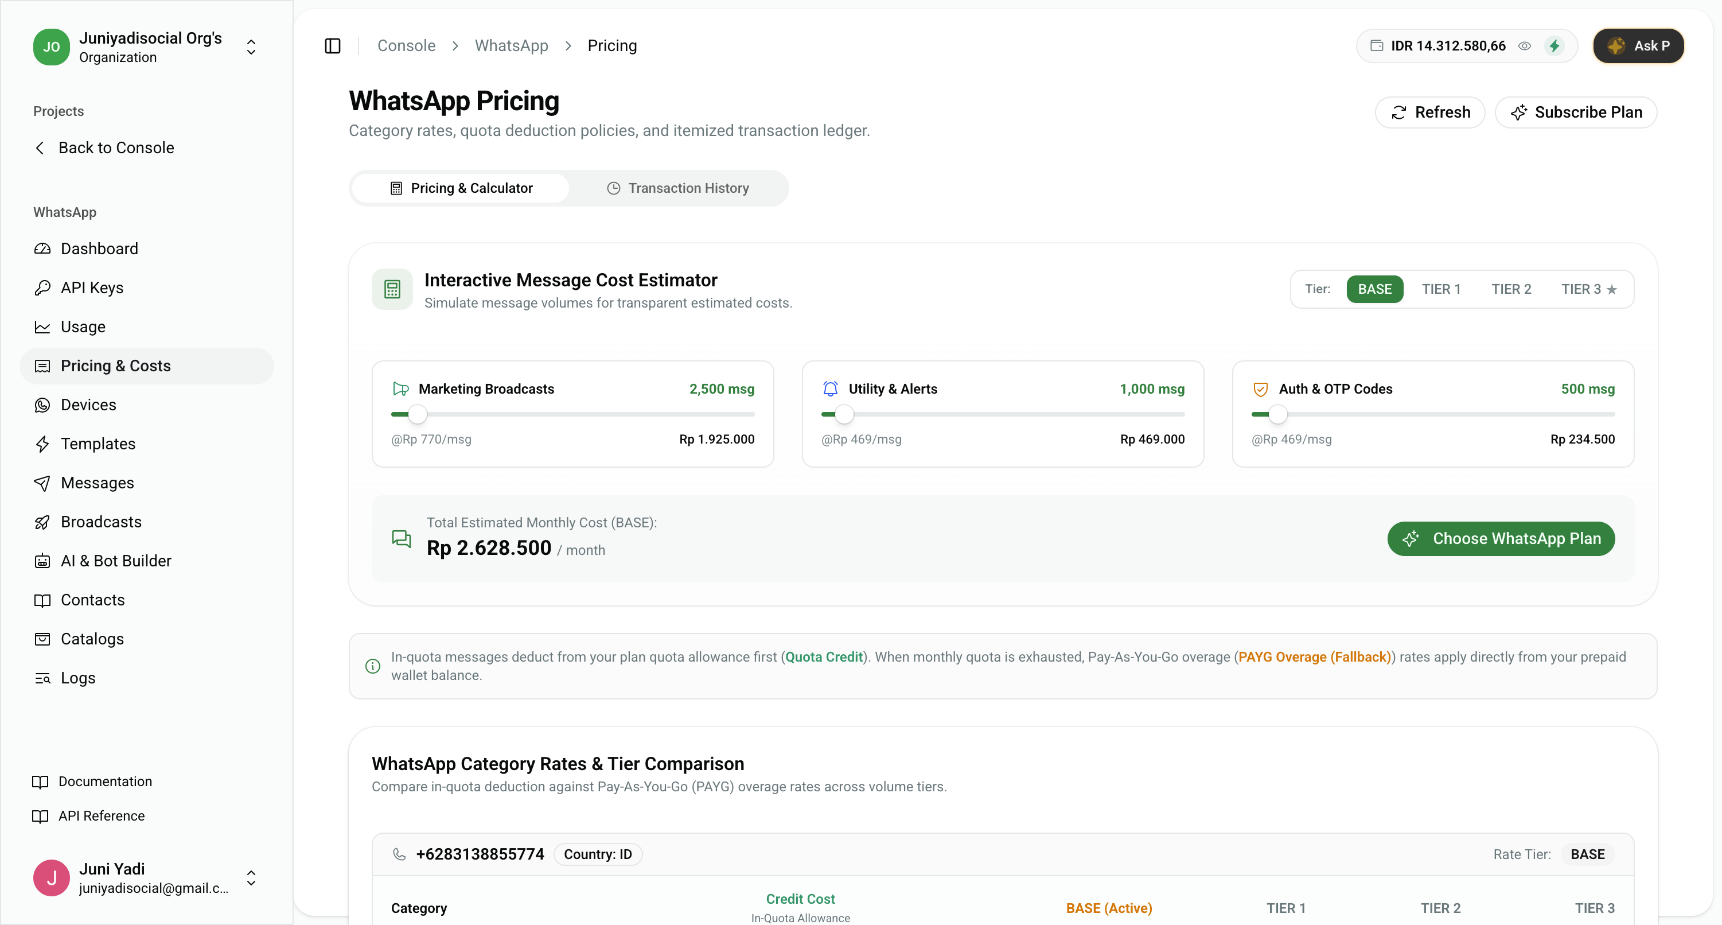The width and height of the screenshot is (1722, 925).
Task: Select the Pricing & Calculator tab
Action: coord(461,188)
